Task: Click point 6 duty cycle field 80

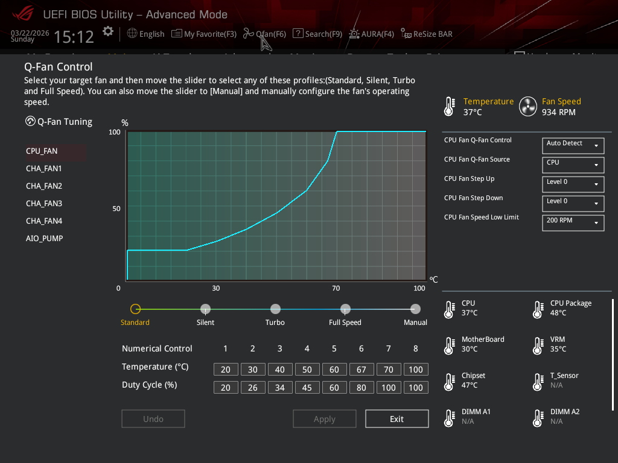Action: (x=362, y=388)
